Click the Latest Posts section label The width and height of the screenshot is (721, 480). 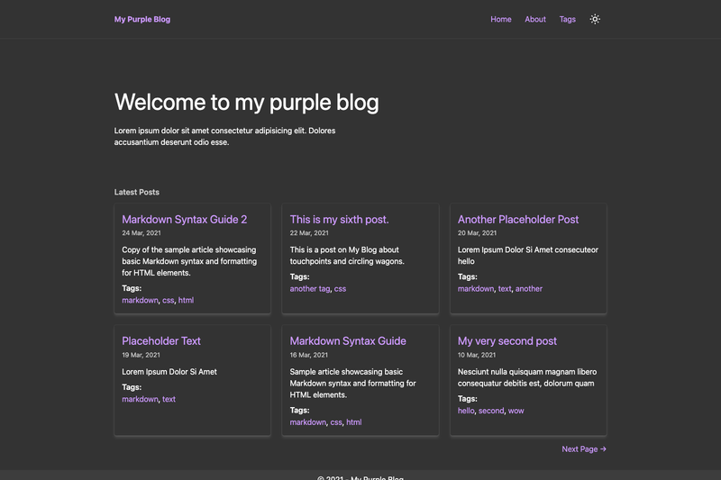[137, 192]
